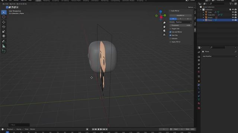Click the End frame 250 field
The height and width of the screenshot is (133, 238).
point(190,129)
